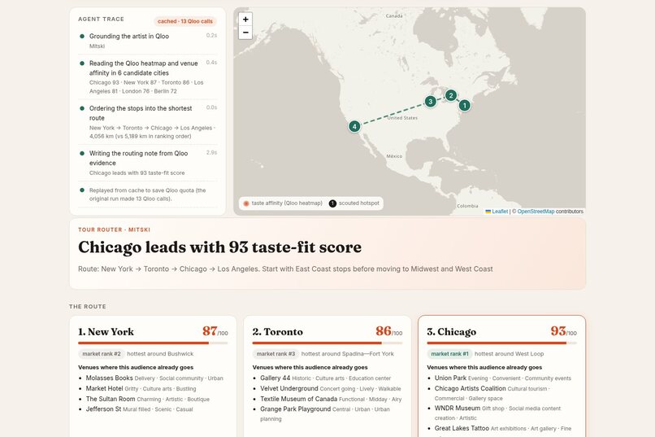Click the 'TOUR ROUTER · MITSKI' label
This screenshot has height=437, width=655.
pos(114,229)
